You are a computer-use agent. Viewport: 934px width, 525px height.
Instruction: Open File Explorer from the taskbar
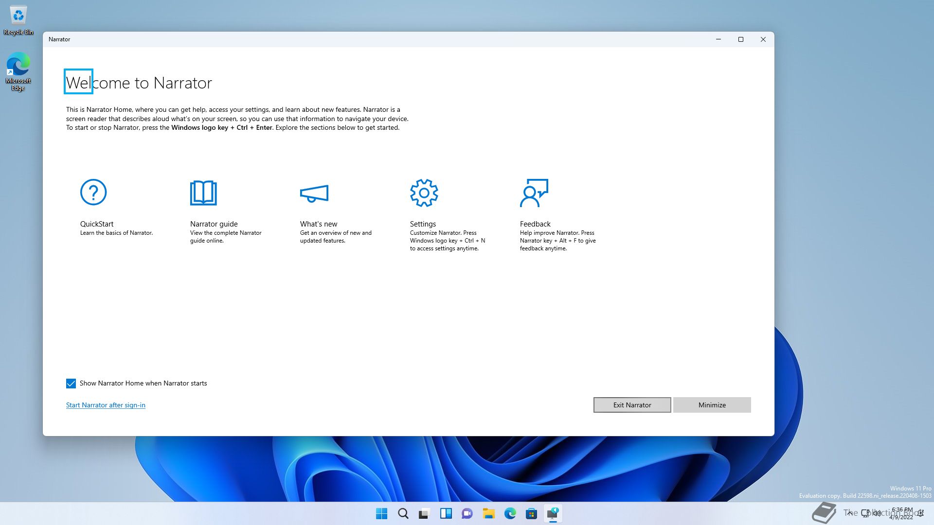[489, 513]
